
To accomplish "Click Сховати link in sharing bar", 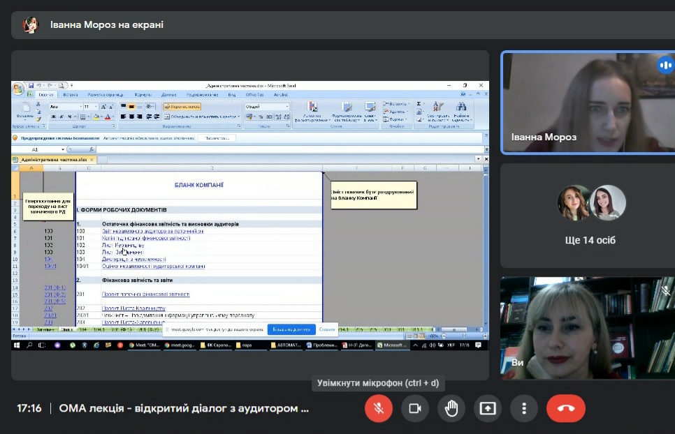I will [327, 329].
